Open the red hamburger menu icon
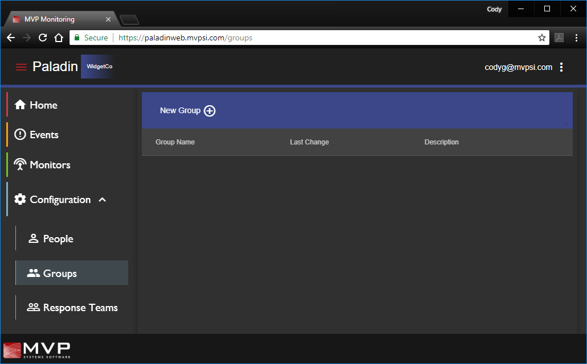 tap(21, 67)
